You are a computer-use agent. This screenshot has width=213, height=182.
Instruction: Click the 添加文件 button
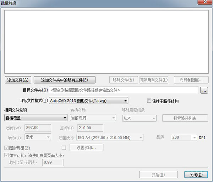click(18, 80)
